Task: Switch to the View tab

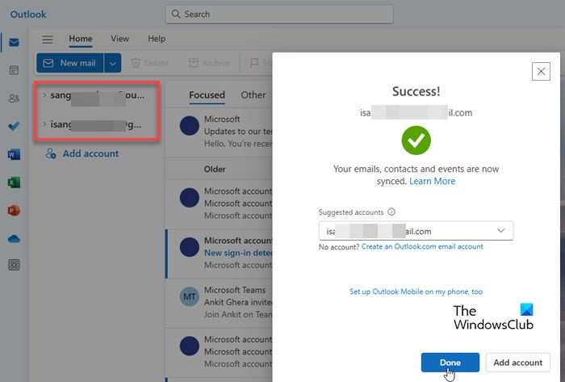Action: pos(119,39)
